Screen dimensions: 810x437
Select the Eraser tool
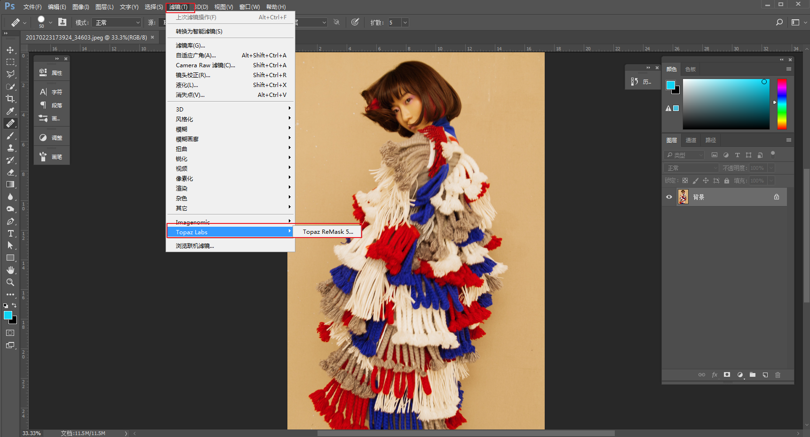(x=10, y=172)
